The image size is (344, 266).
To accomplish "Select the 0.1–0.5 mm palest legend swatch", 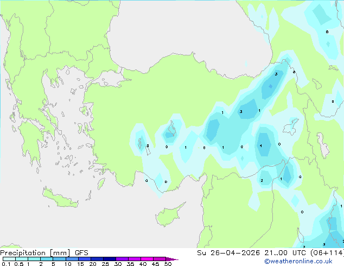I will [x=9, y=259].
